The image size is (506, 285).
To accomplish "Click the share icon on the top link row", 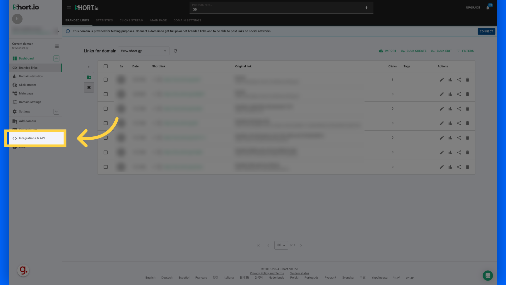I will (459, 79).
